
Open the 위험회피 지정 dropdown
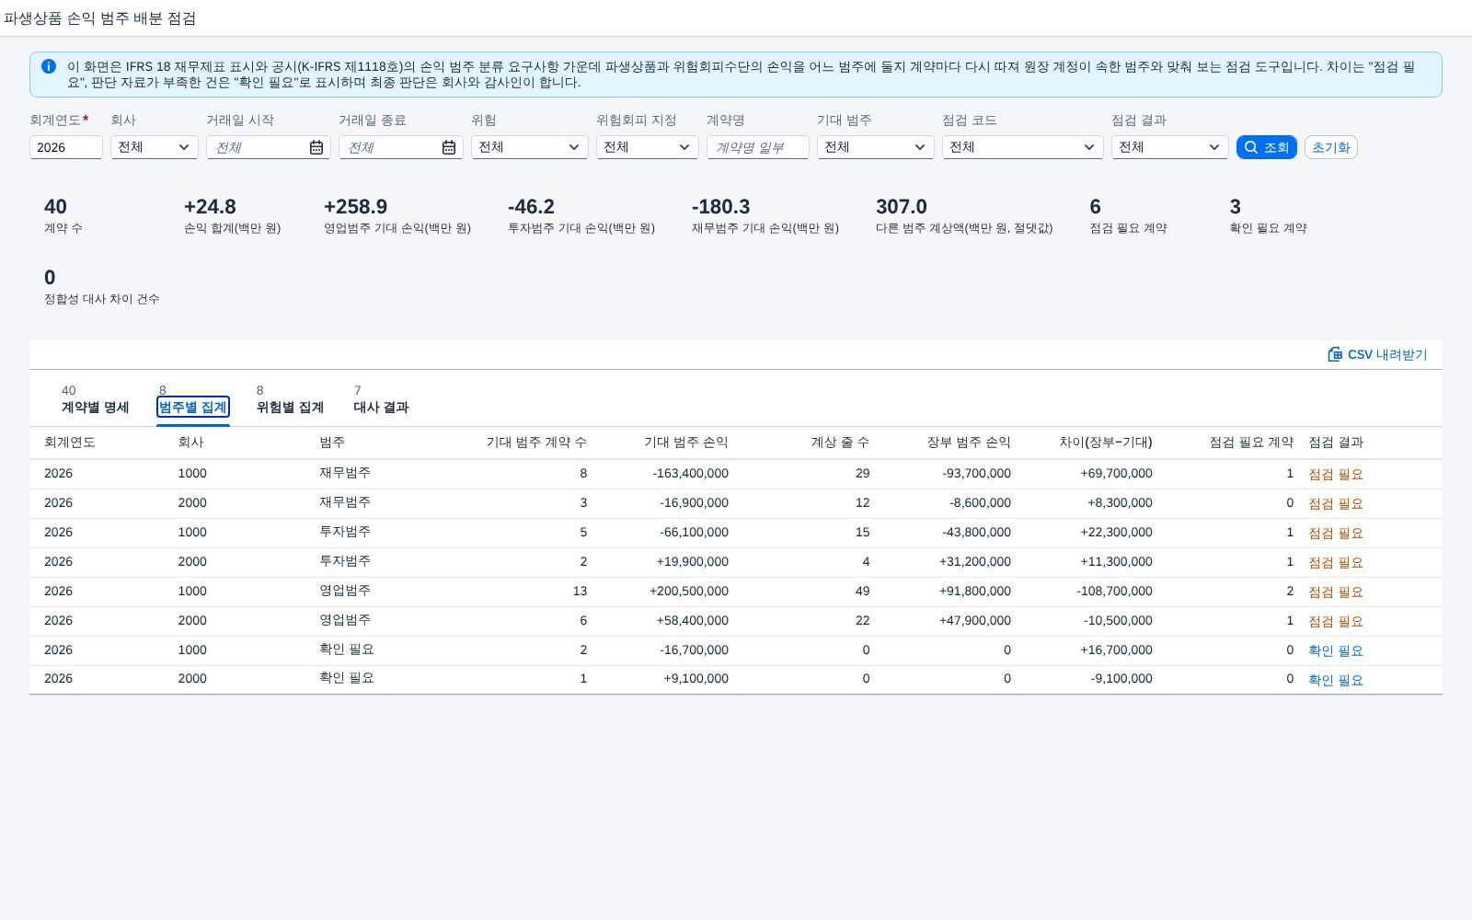point(648,147)
